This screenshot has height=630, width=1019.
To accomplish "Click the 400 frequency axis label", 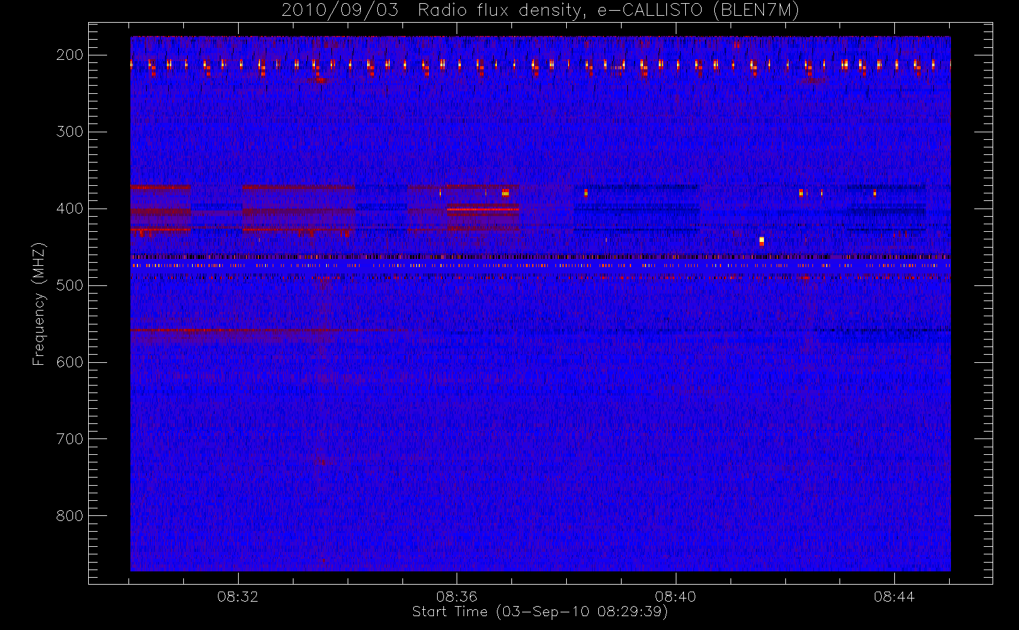I will (x=70, y=209).
